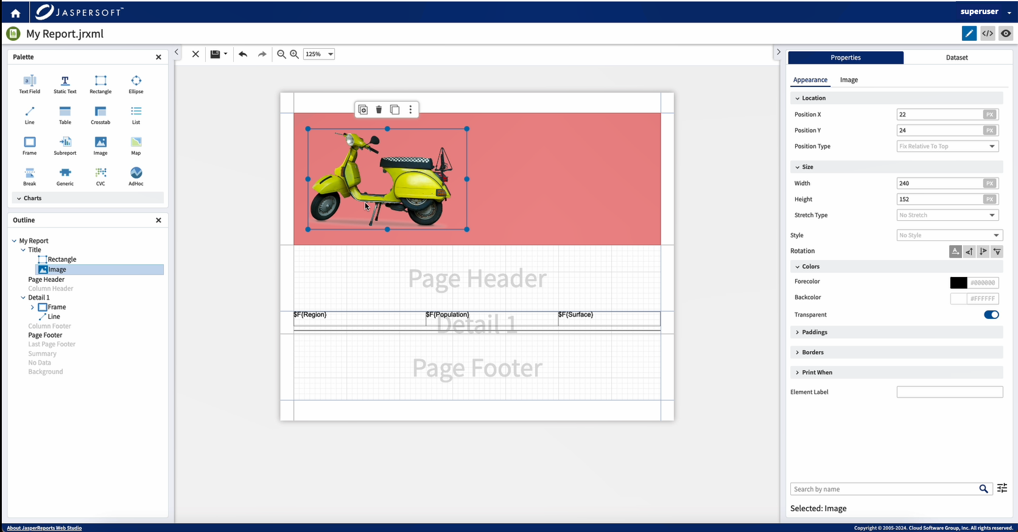Close the Palette panel

point(158,57)
